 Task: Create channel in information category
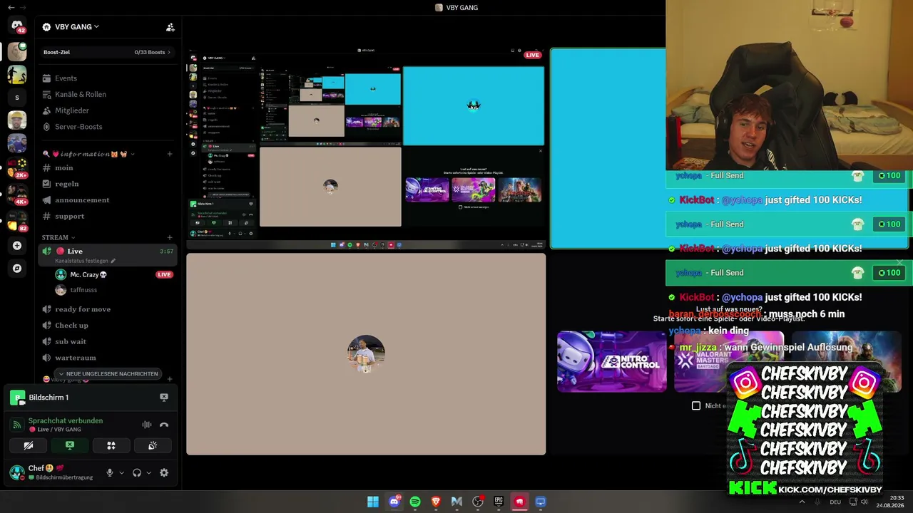coord(170,154)
